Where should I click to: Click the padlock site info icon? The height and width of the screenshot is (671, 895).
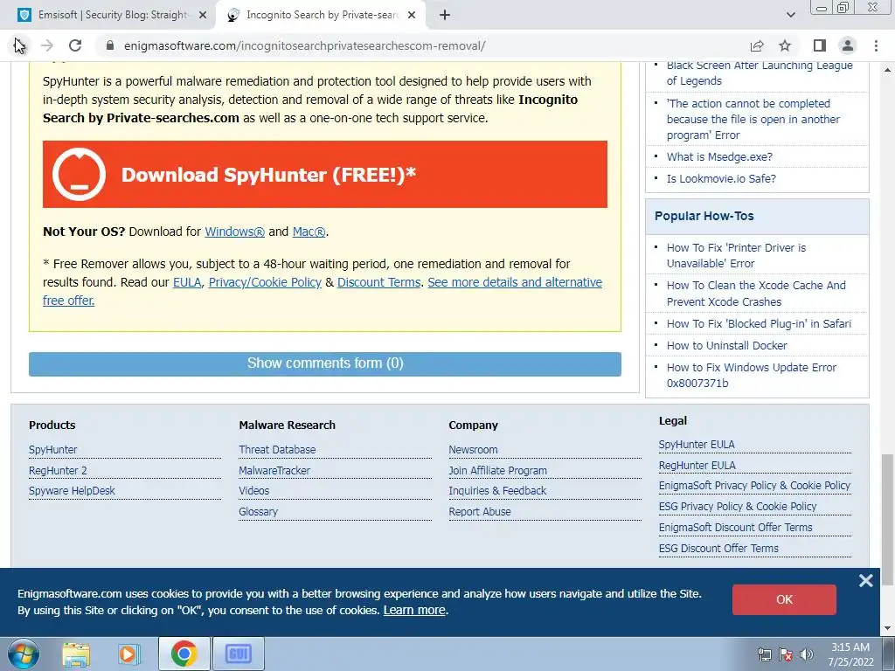[110, 45]
